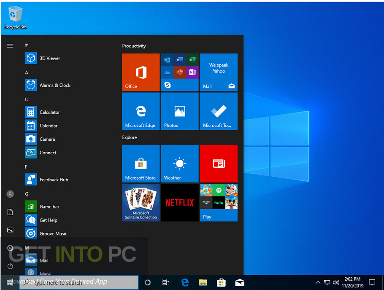Viewport: 384px width, 290px height.
Task: Open the Office apps folder tile
Action: pyautogui.click(x=180, y=72)
